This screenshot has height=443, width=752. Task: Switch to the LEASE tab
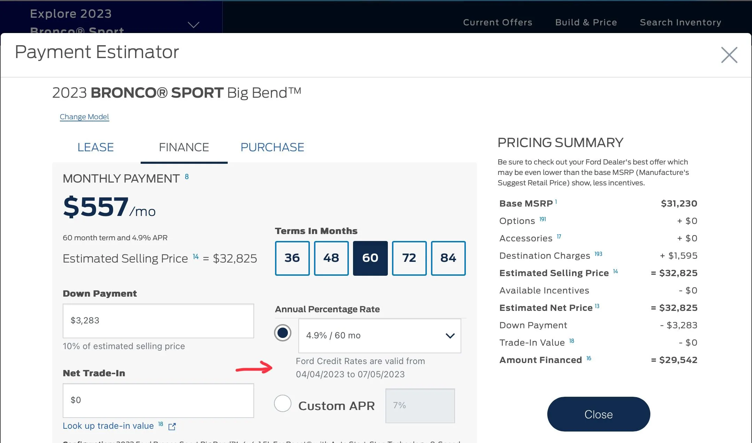[96, 147]
